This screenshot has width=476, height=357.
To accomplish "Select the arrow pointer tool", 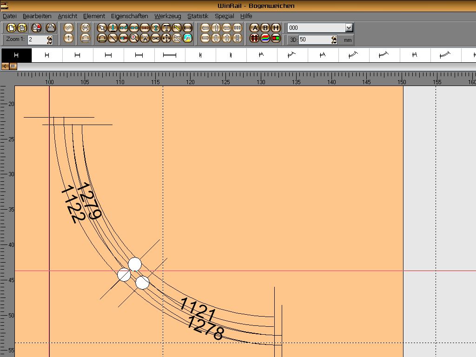I will tap(102, 28).
